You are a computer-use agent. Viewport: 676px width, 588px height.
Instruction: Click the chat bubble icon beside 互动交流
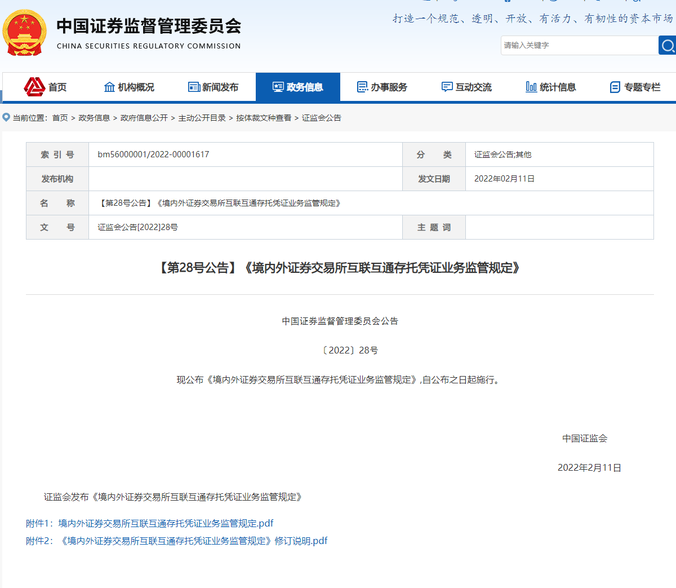tap(447, 87)
